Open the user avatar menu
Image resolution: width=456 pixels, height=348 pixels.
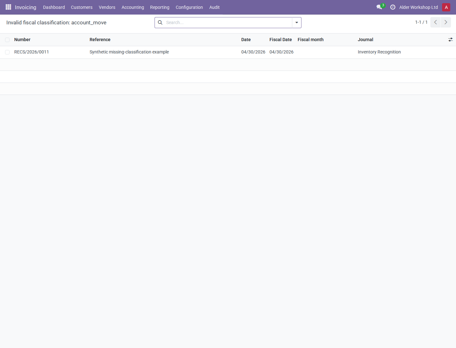[x=446, y=7]
